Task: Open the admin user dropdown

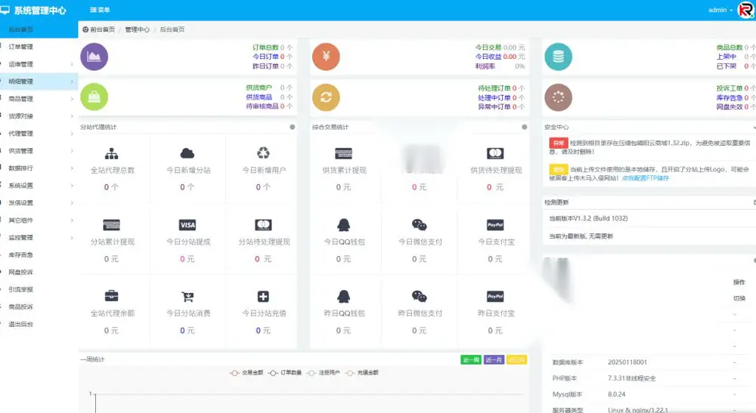Action: tap(720, 10)
